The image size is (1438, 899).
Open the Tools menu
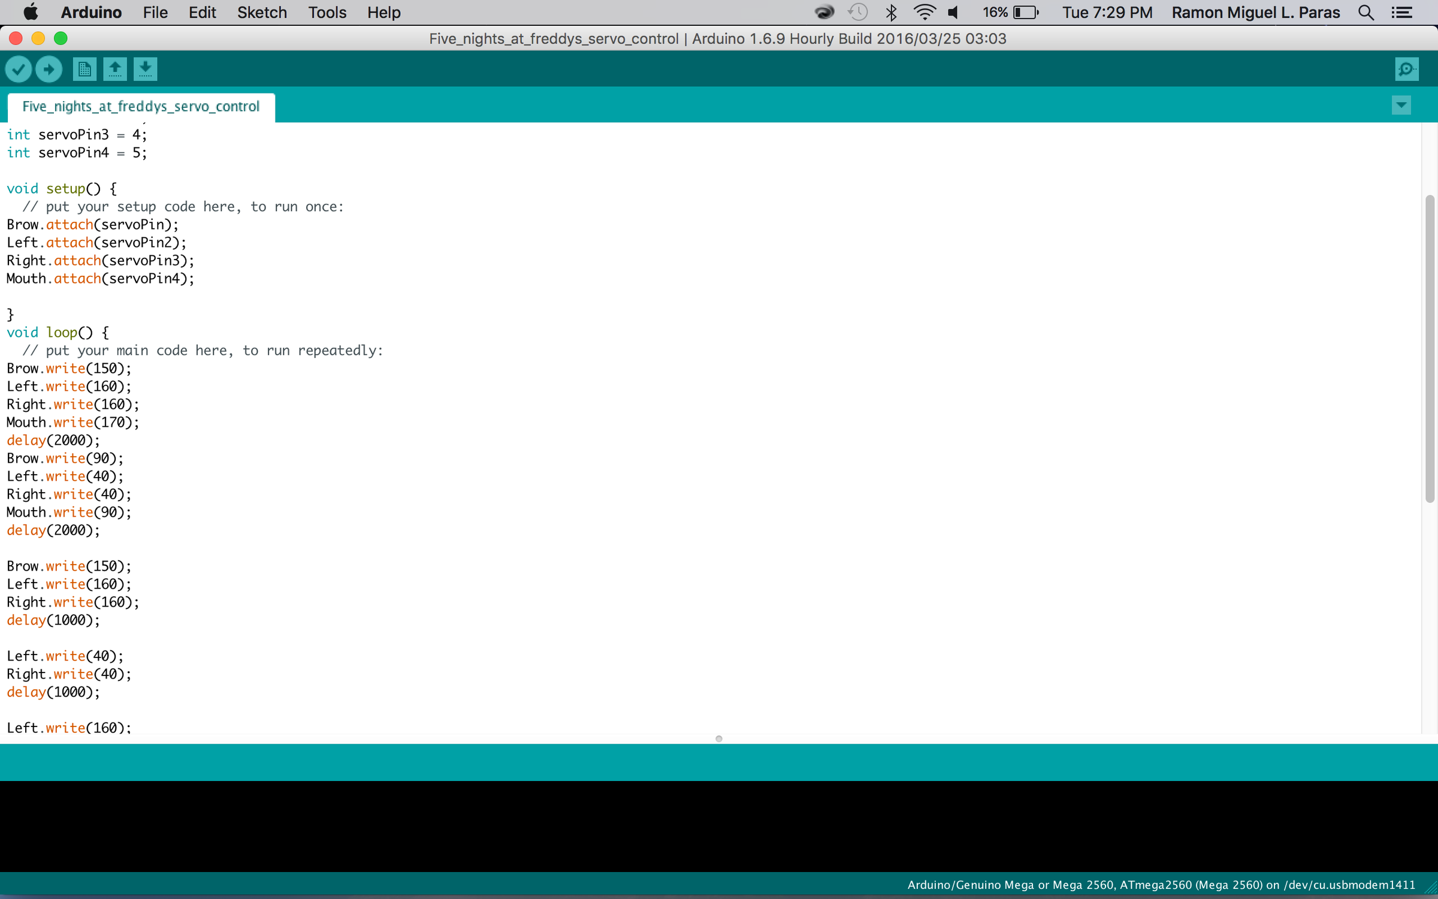327,13
